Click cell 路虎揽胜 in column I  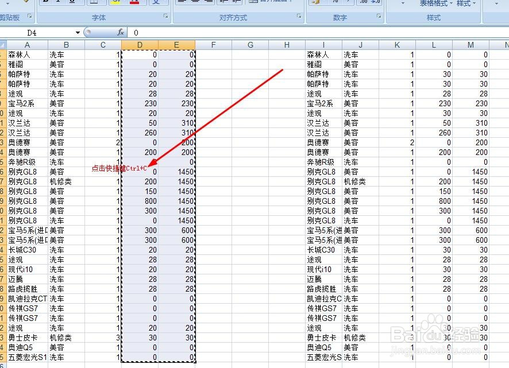coord(323,289)
